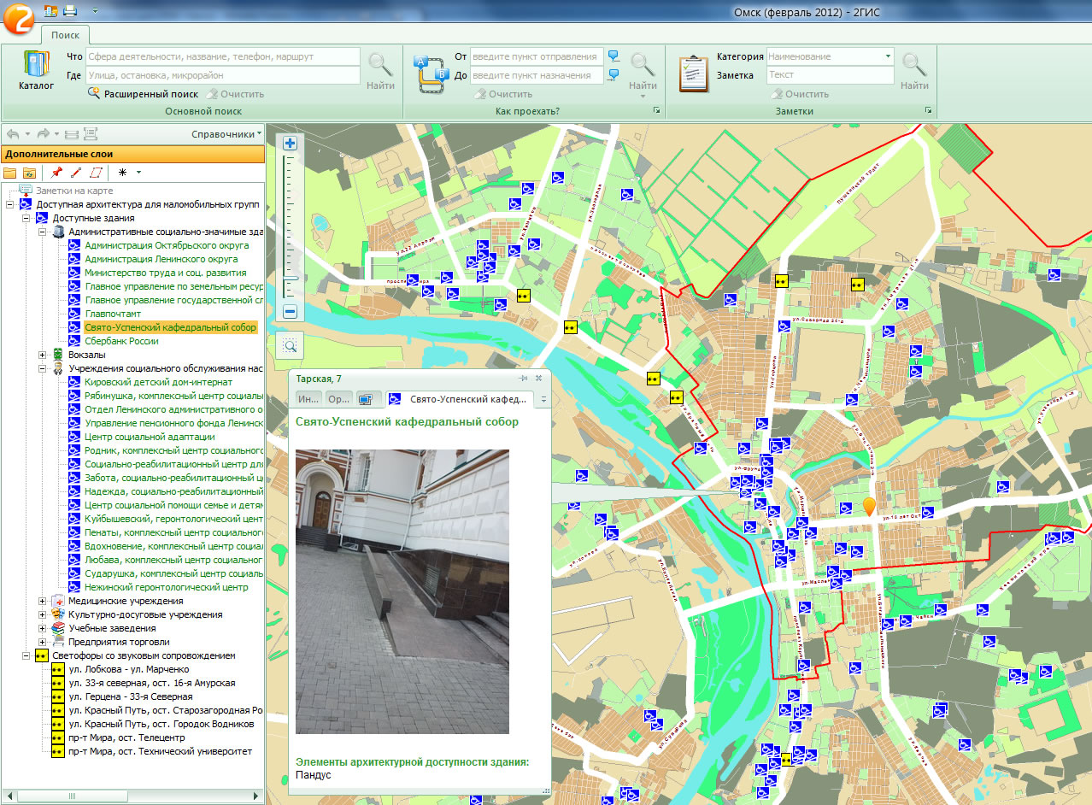Select the Свято-Успенский кафед... card tab
Viewport: 1092px width, 805px height.
[461, 399]
